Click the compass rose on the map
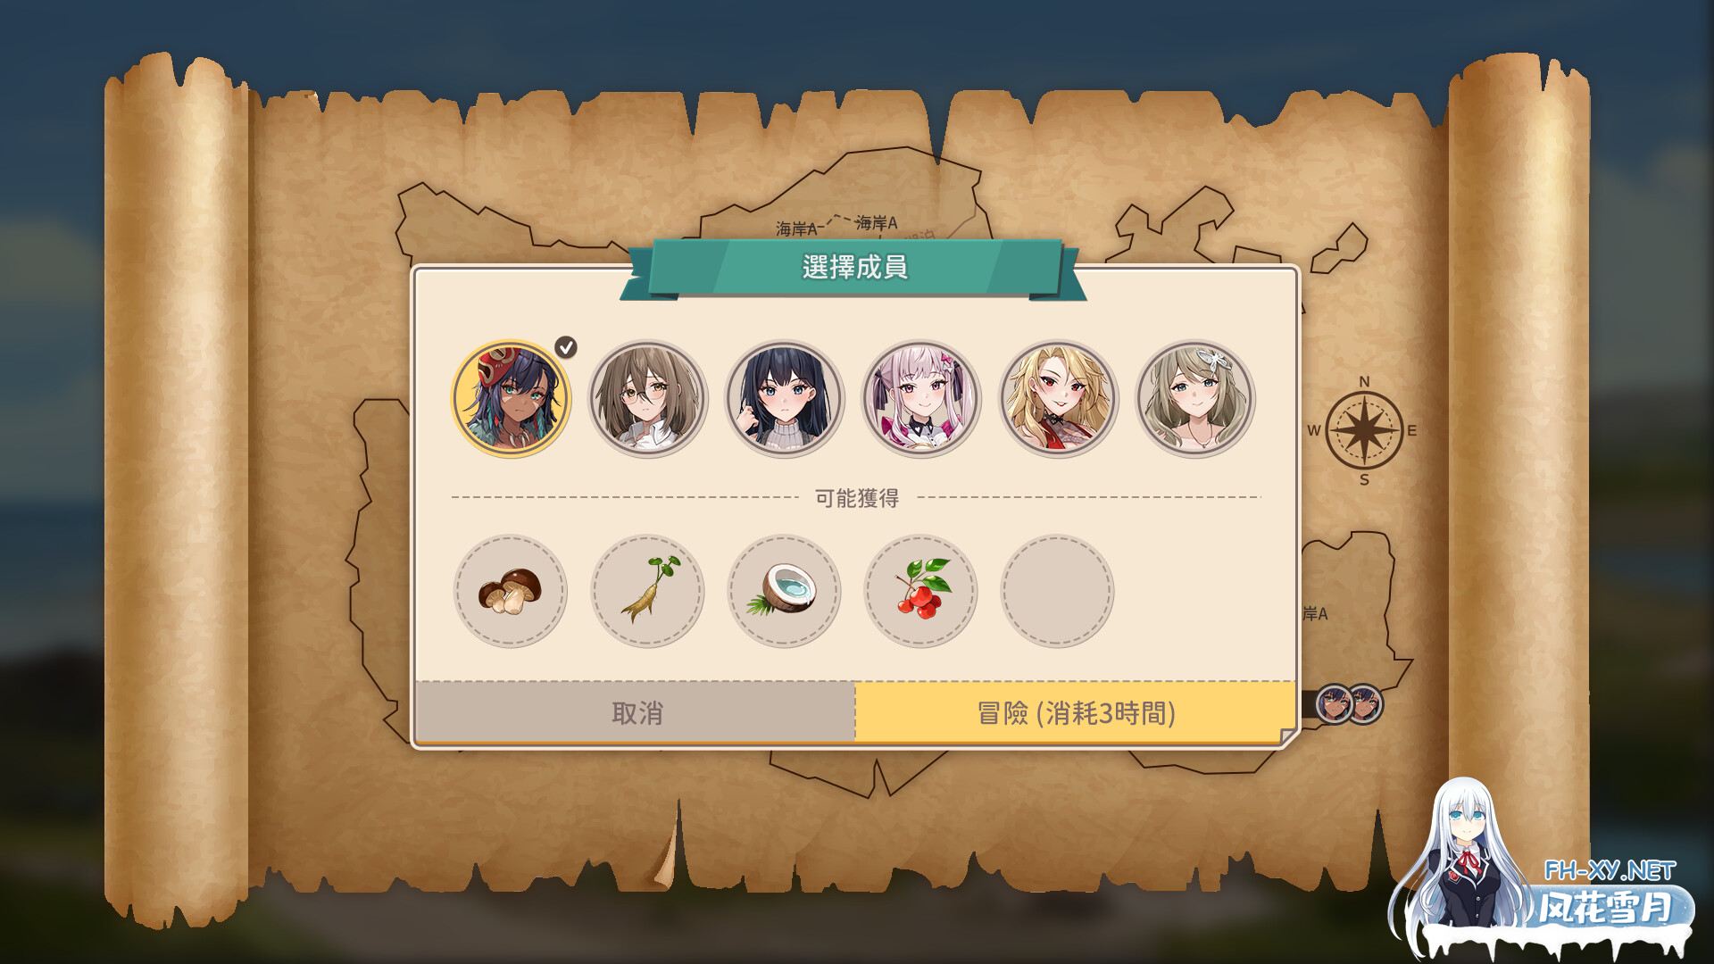Viewport: 1714px width, 964px height. pyautogui.click(x=1363, y=430)
